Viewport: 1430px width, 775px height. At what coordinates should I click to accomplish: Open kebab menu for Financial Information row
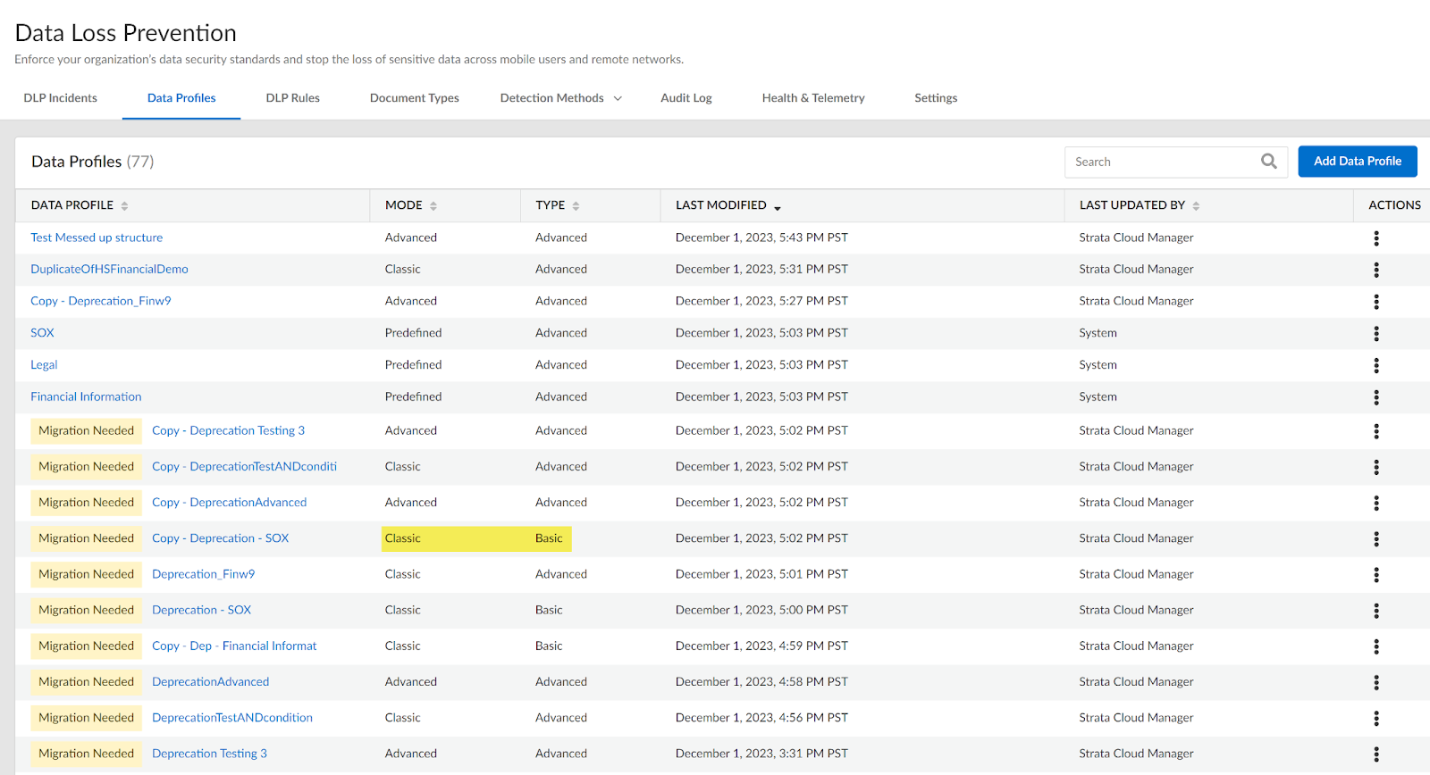1376,397
